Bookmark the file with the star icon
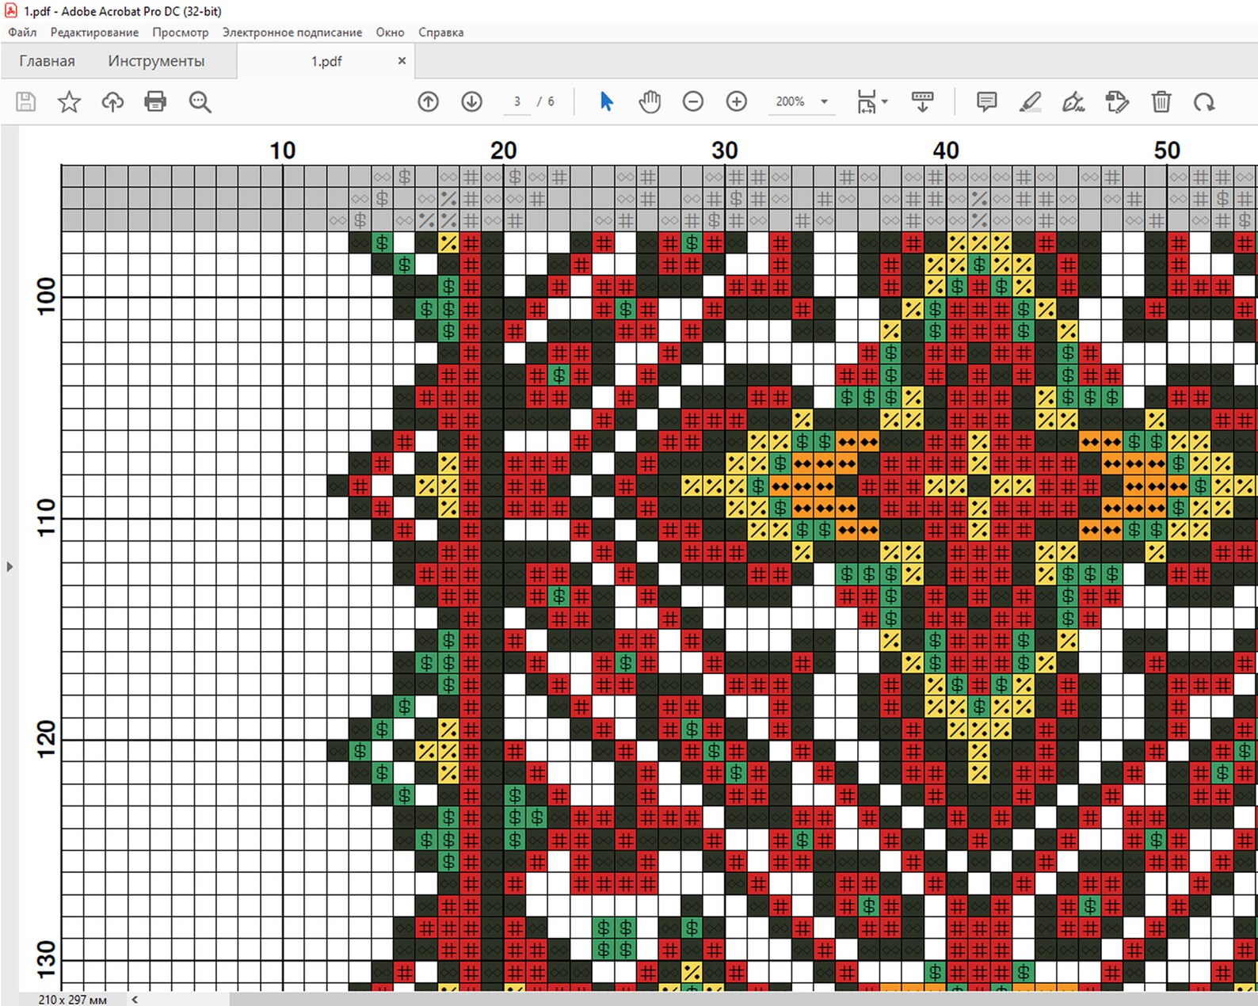This screenshot has height=1006, width=1258. 69,101
